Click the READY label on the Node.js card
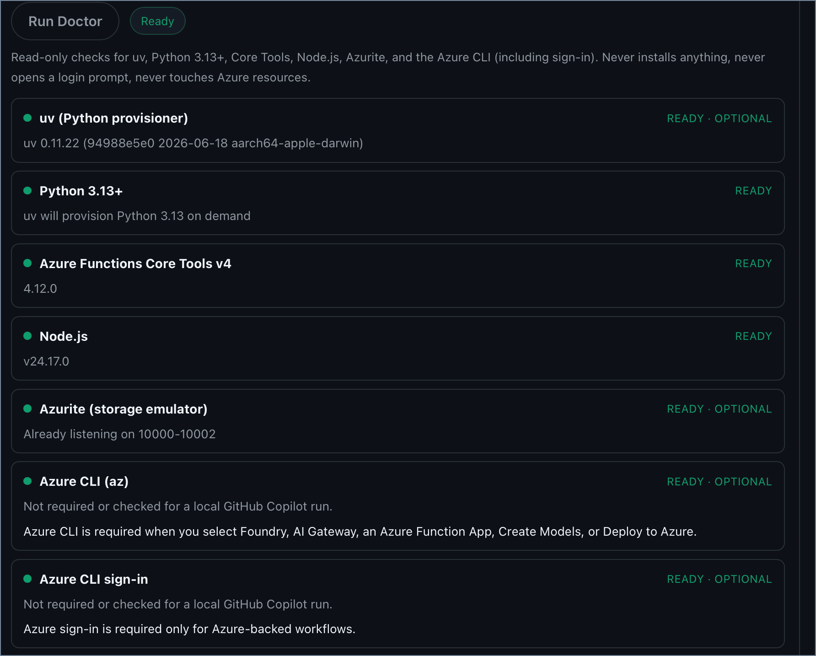Screen dimensions: 816x656 tap(753, 336)
